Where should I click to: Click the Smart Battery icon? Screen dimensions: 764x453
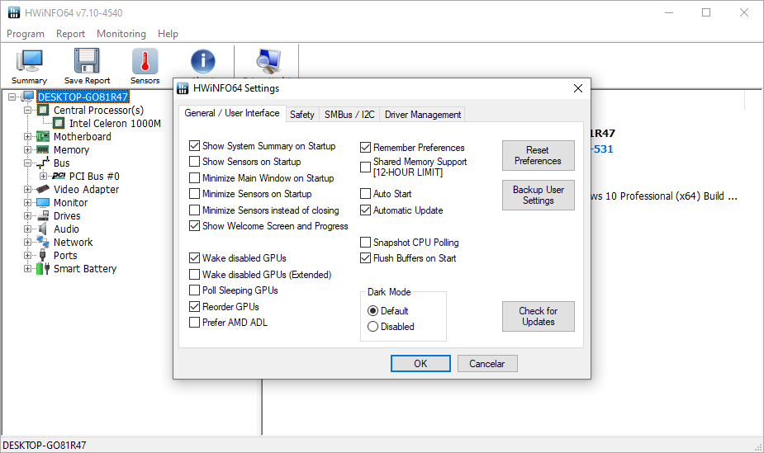click(x=43, y=268)
